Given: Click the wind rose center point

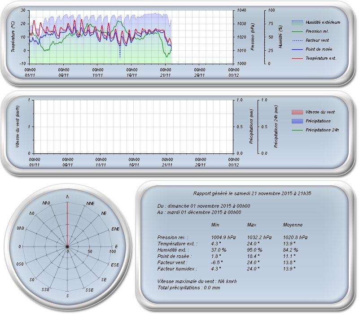Looking at the screenshot, I should [67, 247].
